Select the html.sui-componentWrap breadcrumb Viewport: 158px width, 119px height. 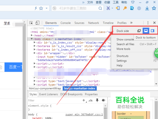(45, 88)
